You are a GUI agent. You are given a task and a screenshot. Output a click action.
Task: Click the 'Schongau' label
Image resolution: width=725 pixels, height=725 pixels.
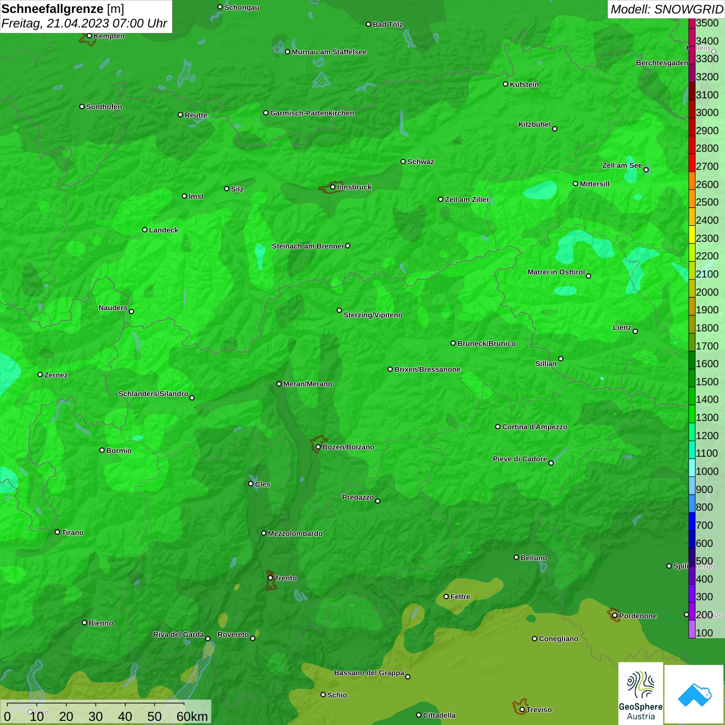pyautogui.click(x=242, y=7)
